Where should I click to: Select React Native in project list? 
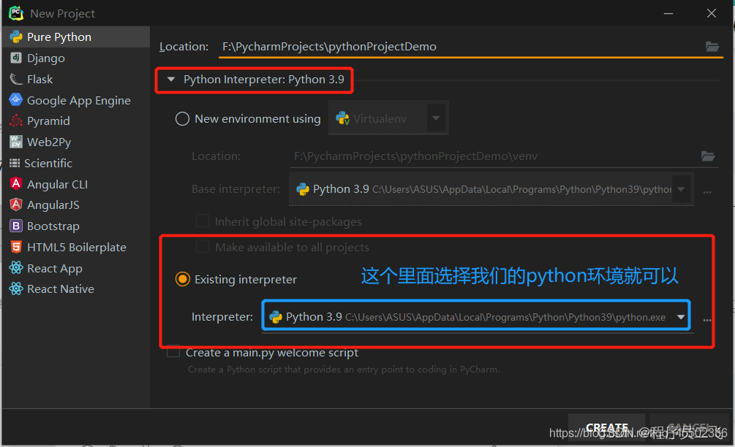click(76, 289)
